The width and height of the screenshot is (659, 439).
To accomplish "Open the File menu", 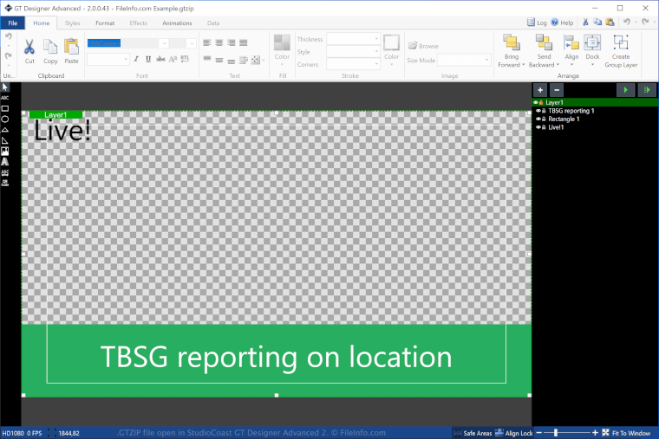I will [x=13, y=23].
